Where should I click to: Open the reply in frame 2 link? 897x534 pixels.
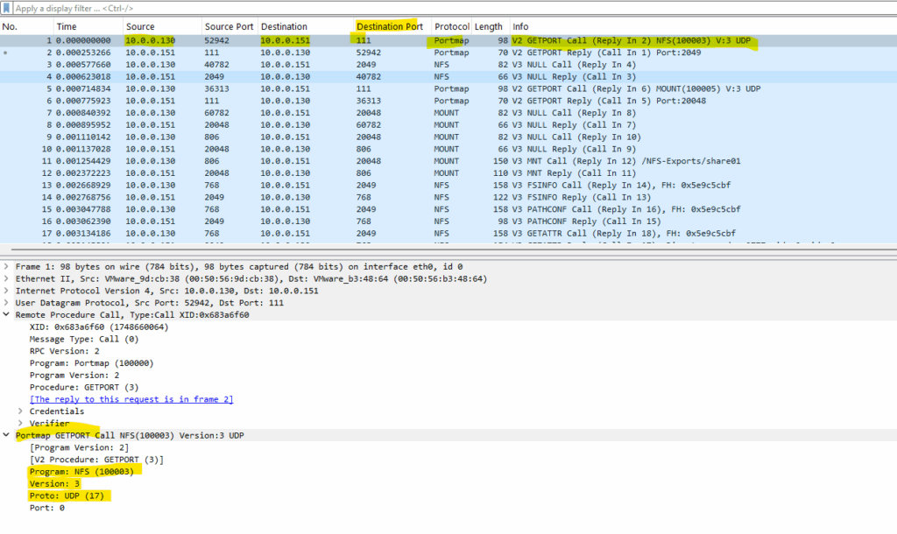click(131, 399)
